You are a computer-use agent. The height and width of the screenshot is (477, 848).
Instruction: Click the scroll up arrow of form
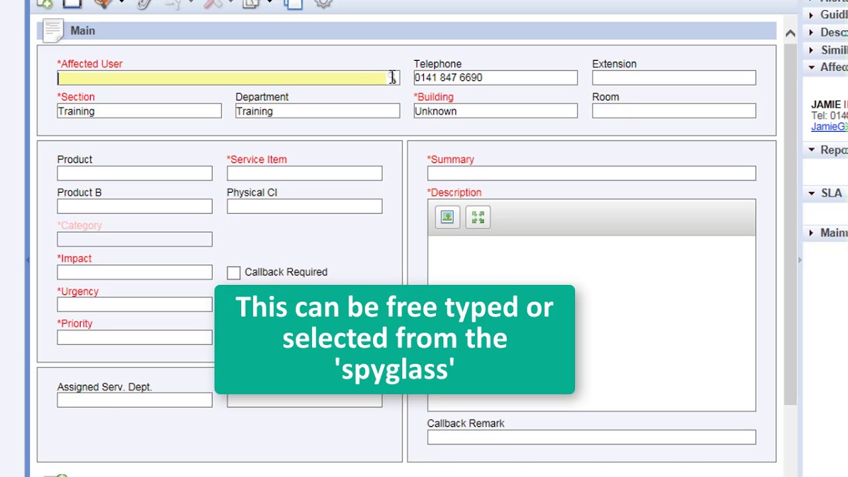click(790, 33)
